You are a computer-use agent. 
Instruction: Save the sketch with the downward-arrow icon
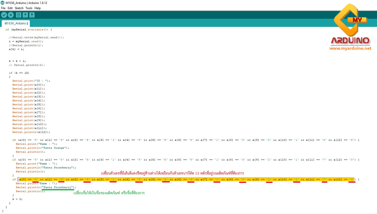(32, 15)
